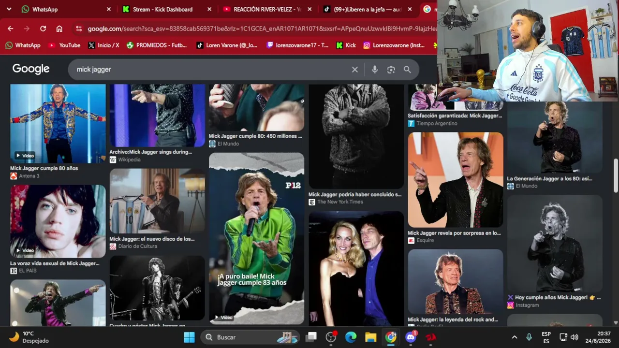The image size is (619, 348).
Task: Open lorenzovarone17 Twitch bookmark
Action: click(297, 45)
